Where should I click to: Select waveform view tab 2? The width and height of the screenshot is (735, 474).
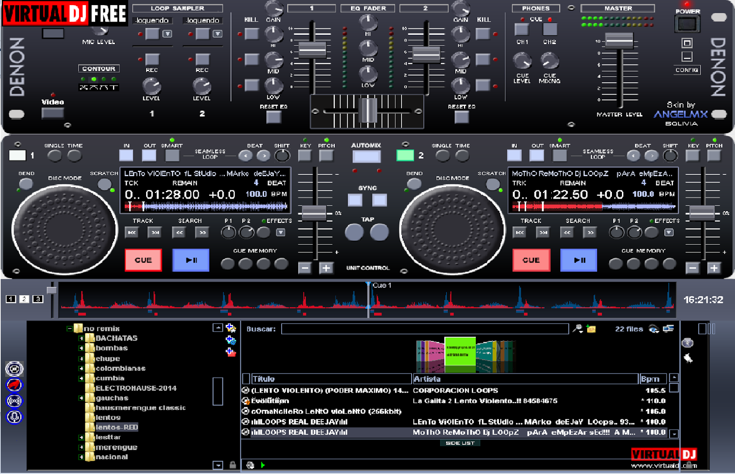(24, 299)
